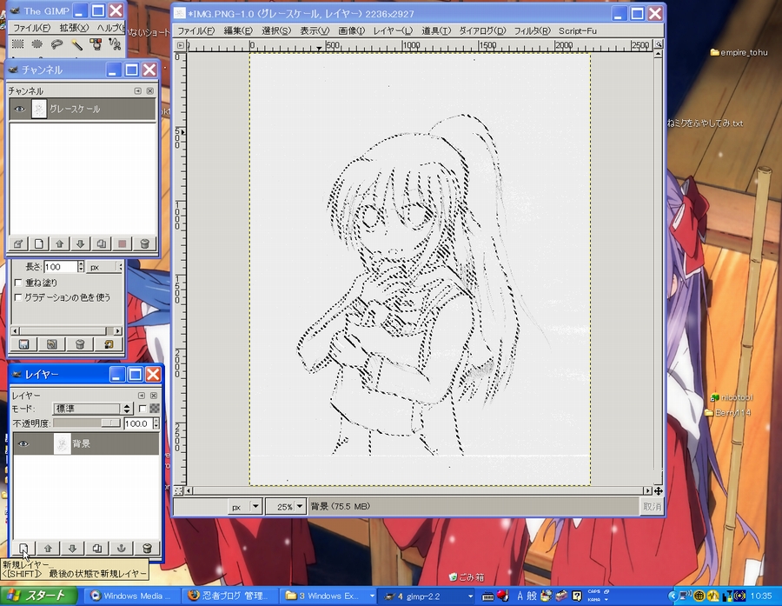
Task: Click tool options horizontal scrollbar
Action: 66,331
